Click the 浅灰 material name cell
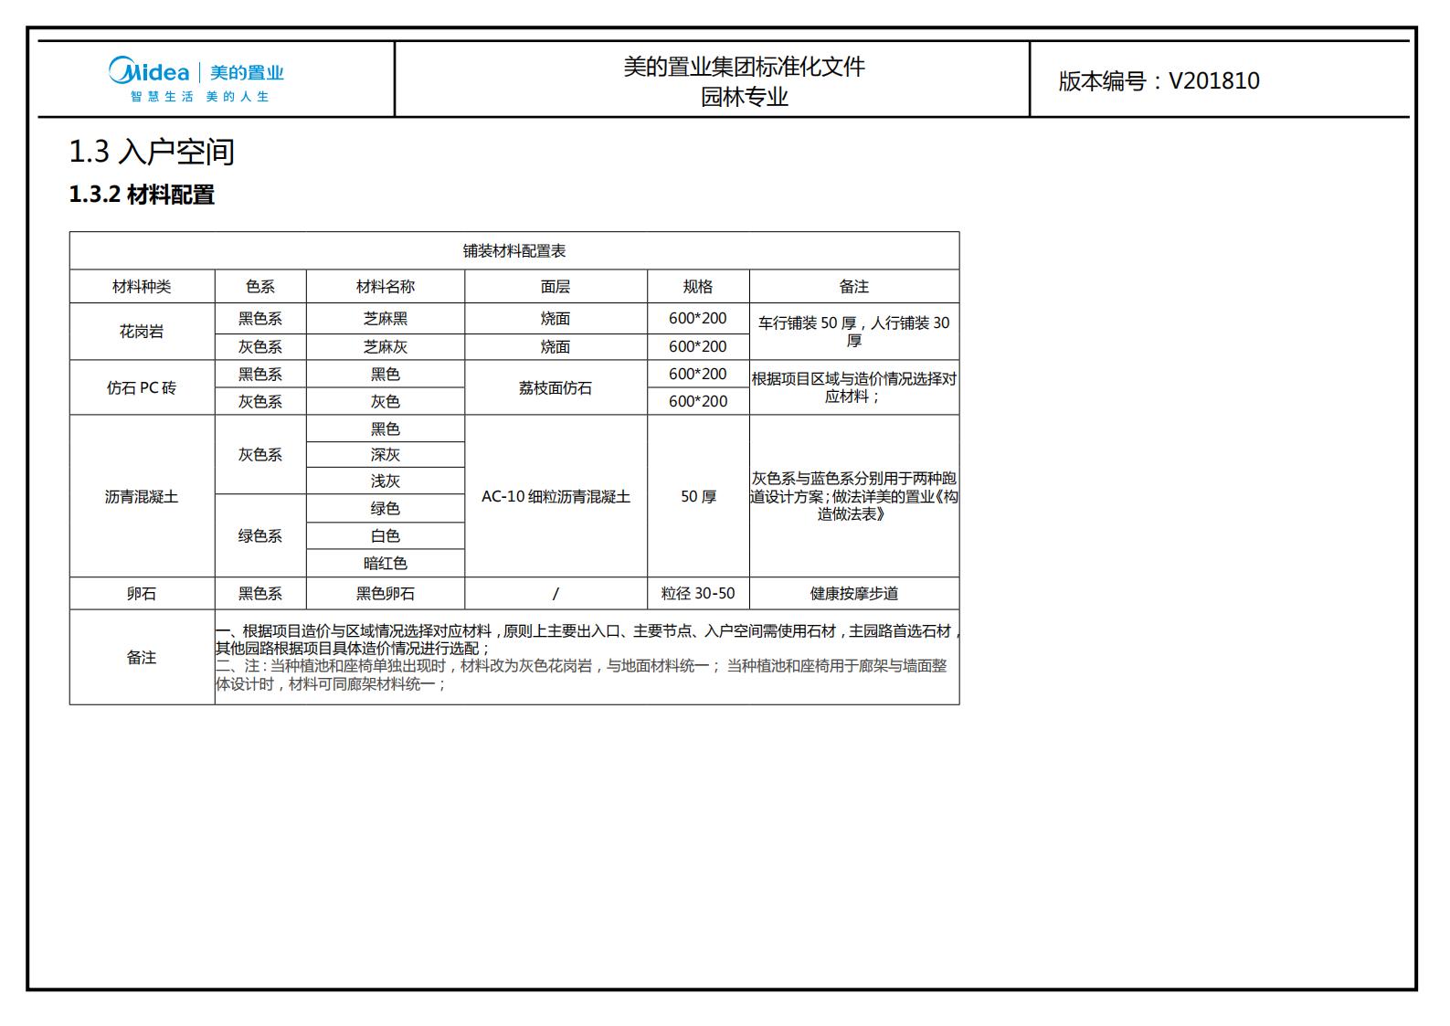Screen dimensions: 1450x1026 click(x=386, y=481)
